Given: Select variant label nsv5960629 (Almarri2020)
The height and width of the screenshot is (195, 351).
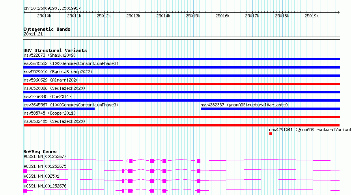Looking at the screenshot, I should (x=52, y=80).
